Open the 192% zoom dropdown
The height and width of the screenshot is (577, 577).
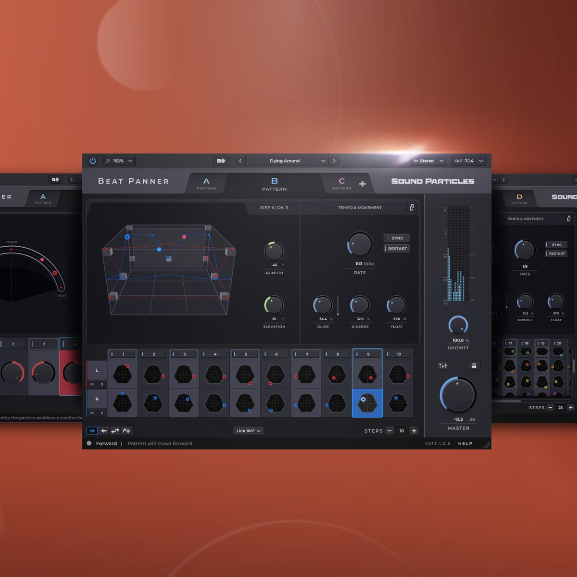click(119, 161)
